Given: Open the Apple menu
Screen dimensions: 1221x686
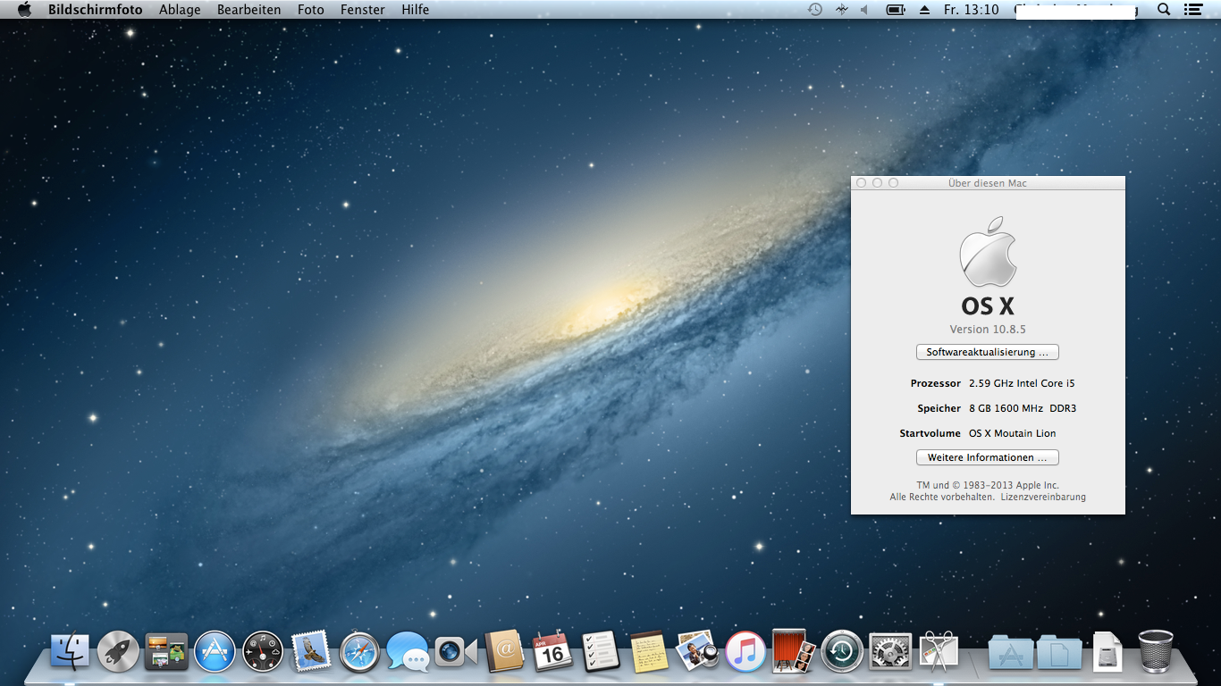Looking at the screenshot, I should (x=24, y=10).
